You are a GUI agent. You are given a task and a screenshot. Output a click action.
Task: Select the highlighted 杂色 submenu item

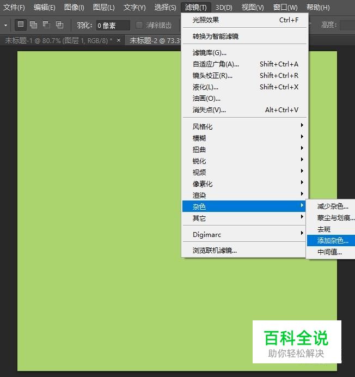point(244,206)
